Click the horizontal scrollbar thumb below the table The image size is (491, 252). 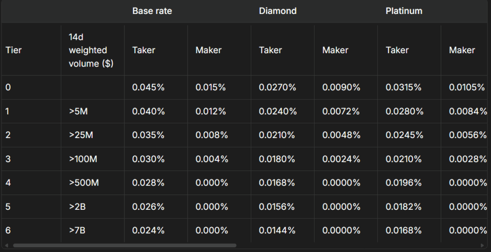pos(125,245)
